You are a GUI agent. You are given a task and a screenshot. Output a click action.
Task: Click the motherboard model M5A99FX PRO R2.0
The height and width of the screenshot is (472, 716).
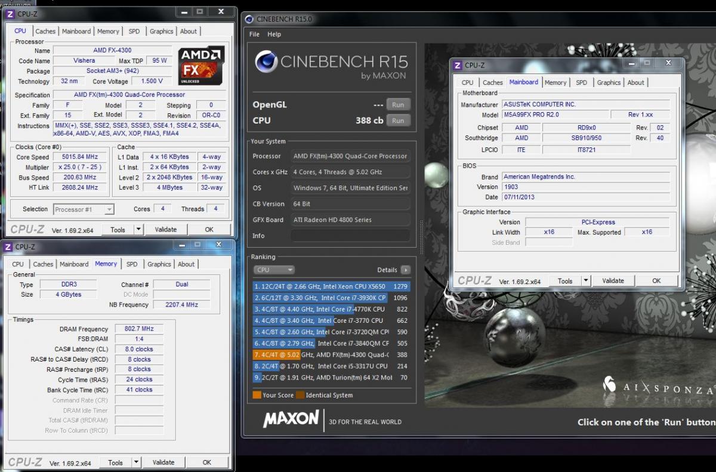tap(555, 115)
